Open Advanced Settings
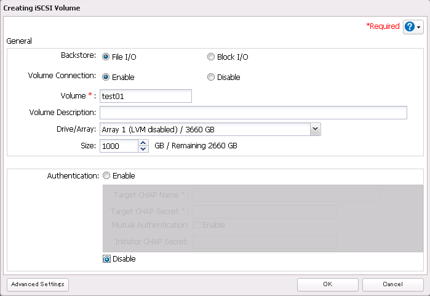Viewport: 430px width, 296px height. [38, 284]
